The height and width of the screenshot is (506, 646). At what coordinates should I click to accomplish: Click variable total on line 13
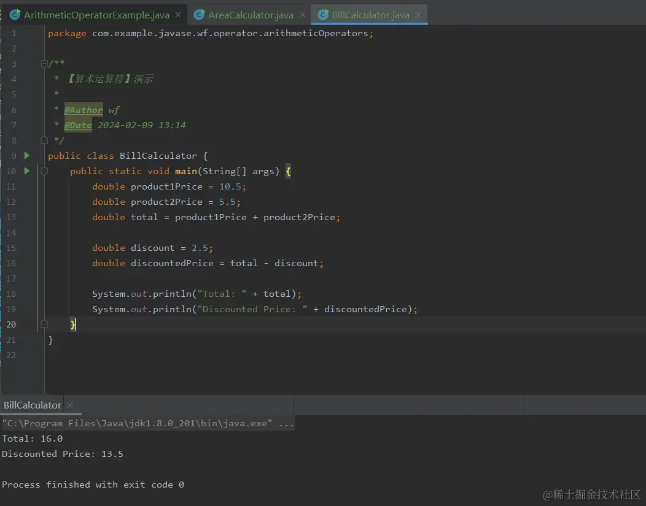144,217
